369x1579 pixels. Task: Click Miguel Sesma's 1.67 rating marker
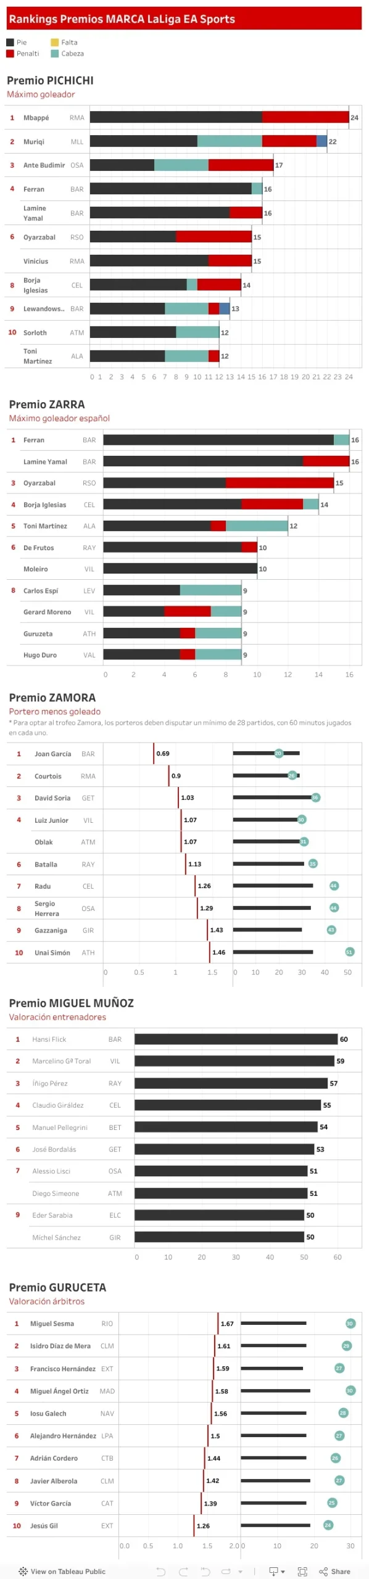tap(218, 1323)
